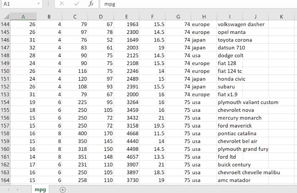Screen dimensions: 297x193
Task: Select row 158 header
Action: coord(5,133)
